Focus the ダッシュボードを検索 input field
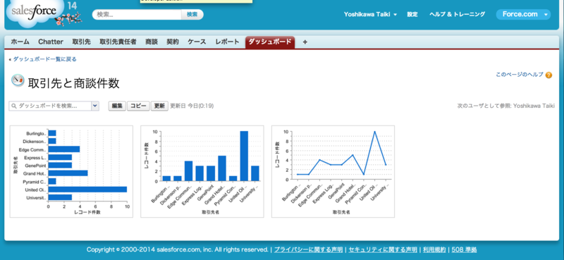564x260 pixels. click(x=50, y=106)
